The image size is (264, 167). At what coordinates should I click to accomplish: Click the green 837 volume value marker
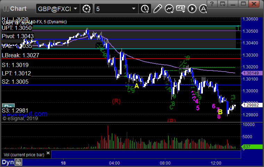tap(252, 147)
